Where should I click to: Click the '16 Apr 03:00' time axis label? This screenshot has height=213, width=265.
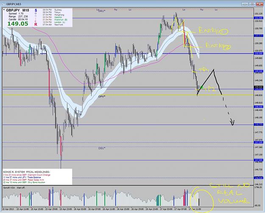point(80,209)
